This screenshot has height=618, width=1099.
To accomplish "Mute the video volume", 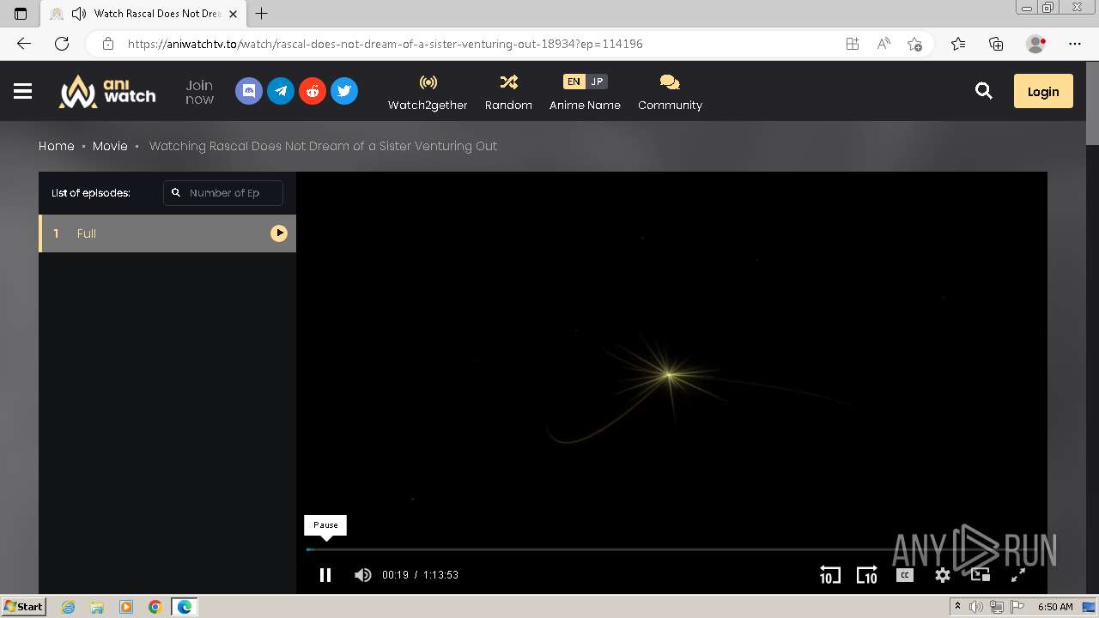I will click(363, 575).
